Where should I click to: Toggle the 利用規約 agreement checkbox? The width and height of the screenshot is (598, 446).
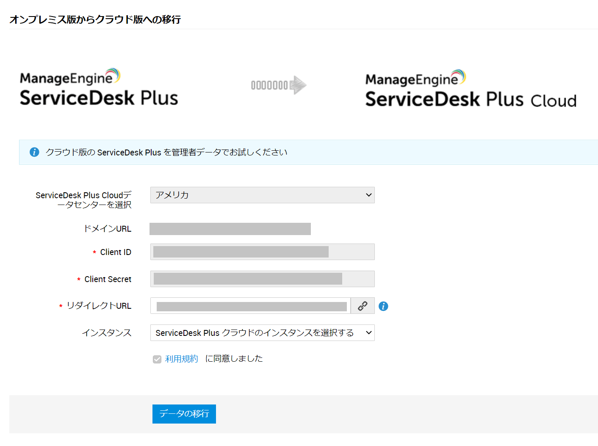[x=157, y=359]
